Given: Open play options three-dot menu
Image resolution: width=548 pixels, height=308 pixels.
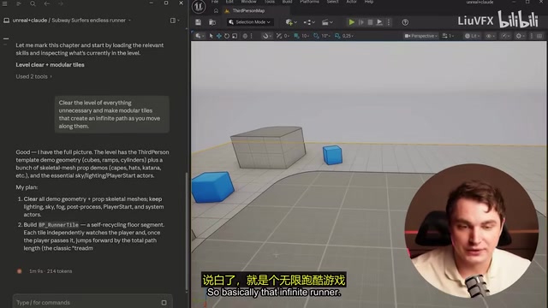Looking at the screenshot, I should 389,22.
